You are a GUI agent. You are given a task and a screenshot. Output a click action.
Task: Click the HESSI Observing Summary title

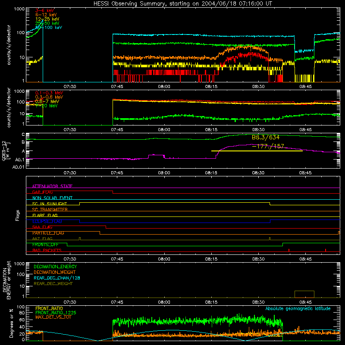182,4
